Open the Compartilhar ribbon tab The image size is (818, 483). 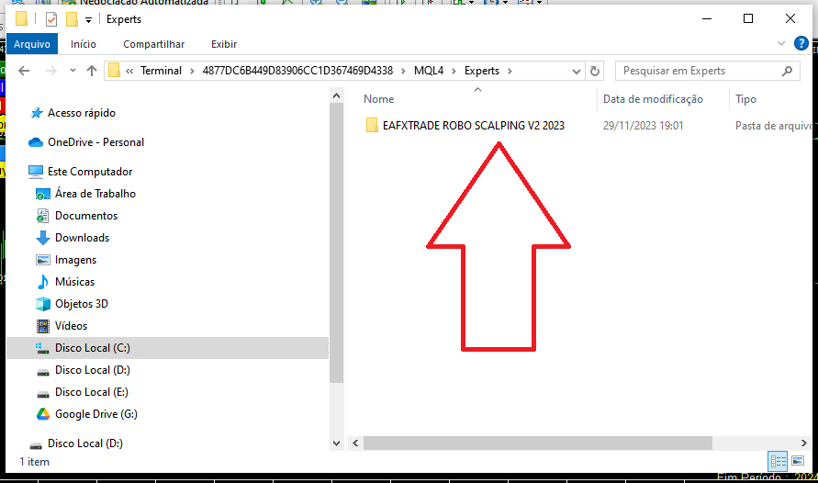click(x=153, y=44)
